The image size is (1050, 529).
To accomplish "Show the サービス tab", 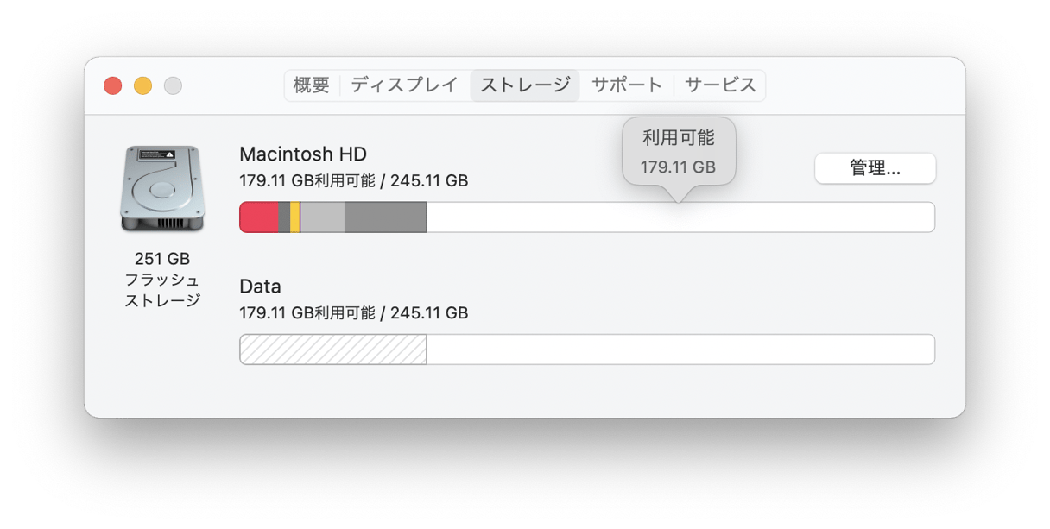I will [x=720, y=85].
